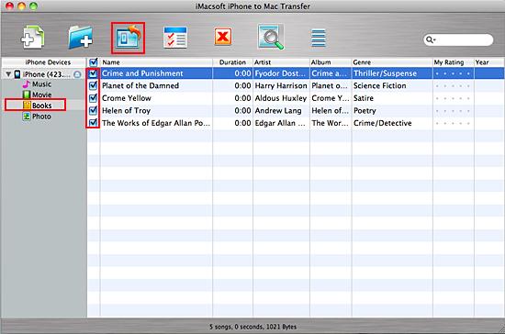Toggle the select-all checkbox in header
This screenshot has width=505, height=334.
click(x=94, y=62)
